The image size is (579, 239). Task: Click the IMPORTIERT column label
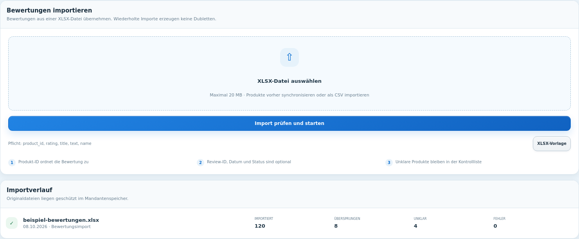pos(264,219)
